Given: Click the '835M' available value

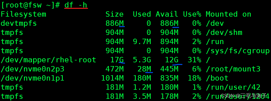Looking at the screenshot, I should click(169, 78).
